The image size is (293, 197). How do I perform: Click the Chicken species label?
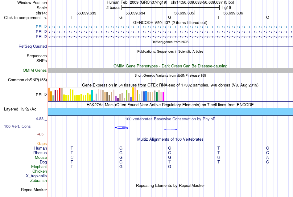tap(39, 171)
